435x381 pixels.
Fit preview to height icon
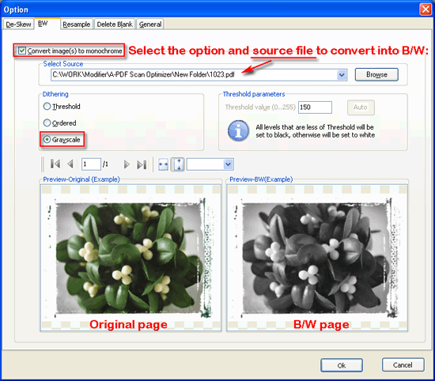point(178,164)
